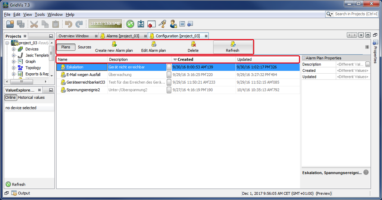Image resolution: width=382 pixels, height=200 pixels.
Task: Collapse the Alarm Plan Properties section
Action: tap(304, 58)
